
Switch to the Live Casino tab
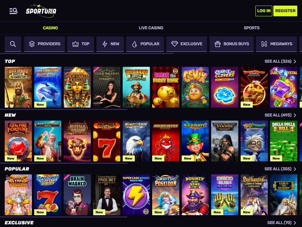(151, 28)
